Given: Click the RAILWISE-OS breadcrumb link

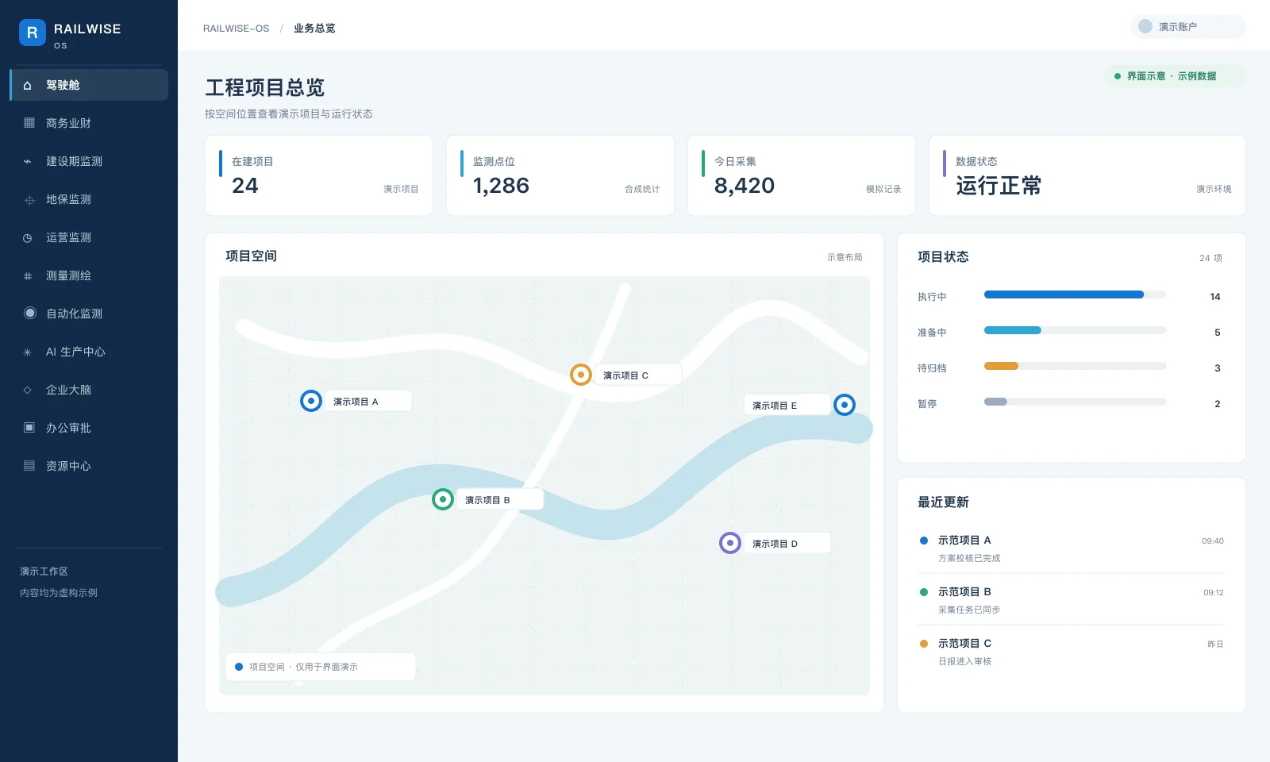Looking at the screenshot, I should tap(236, 28).
